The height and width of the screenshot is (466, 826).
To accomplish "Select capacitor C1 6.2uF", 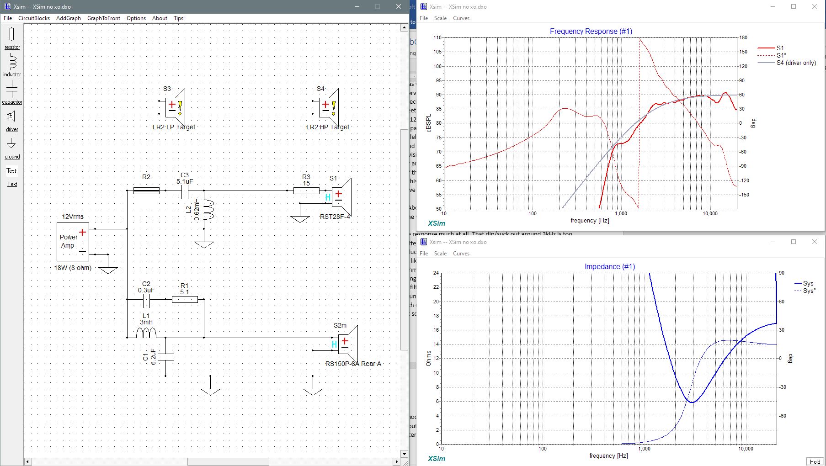I will (165, 357).
